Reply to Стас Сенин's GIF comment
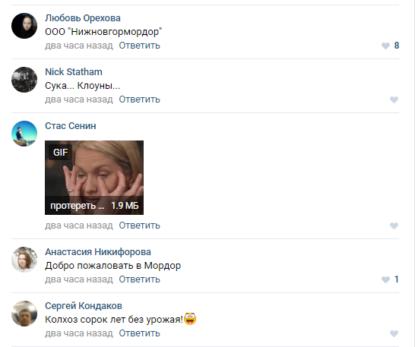The image size is (415, 347). tap(140, 226)
